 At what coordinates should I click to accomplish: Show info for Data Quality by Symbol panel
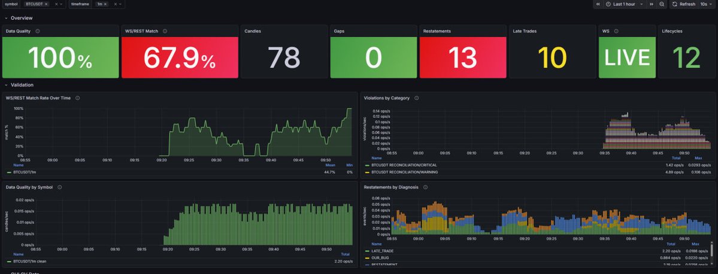pos(59,187)
